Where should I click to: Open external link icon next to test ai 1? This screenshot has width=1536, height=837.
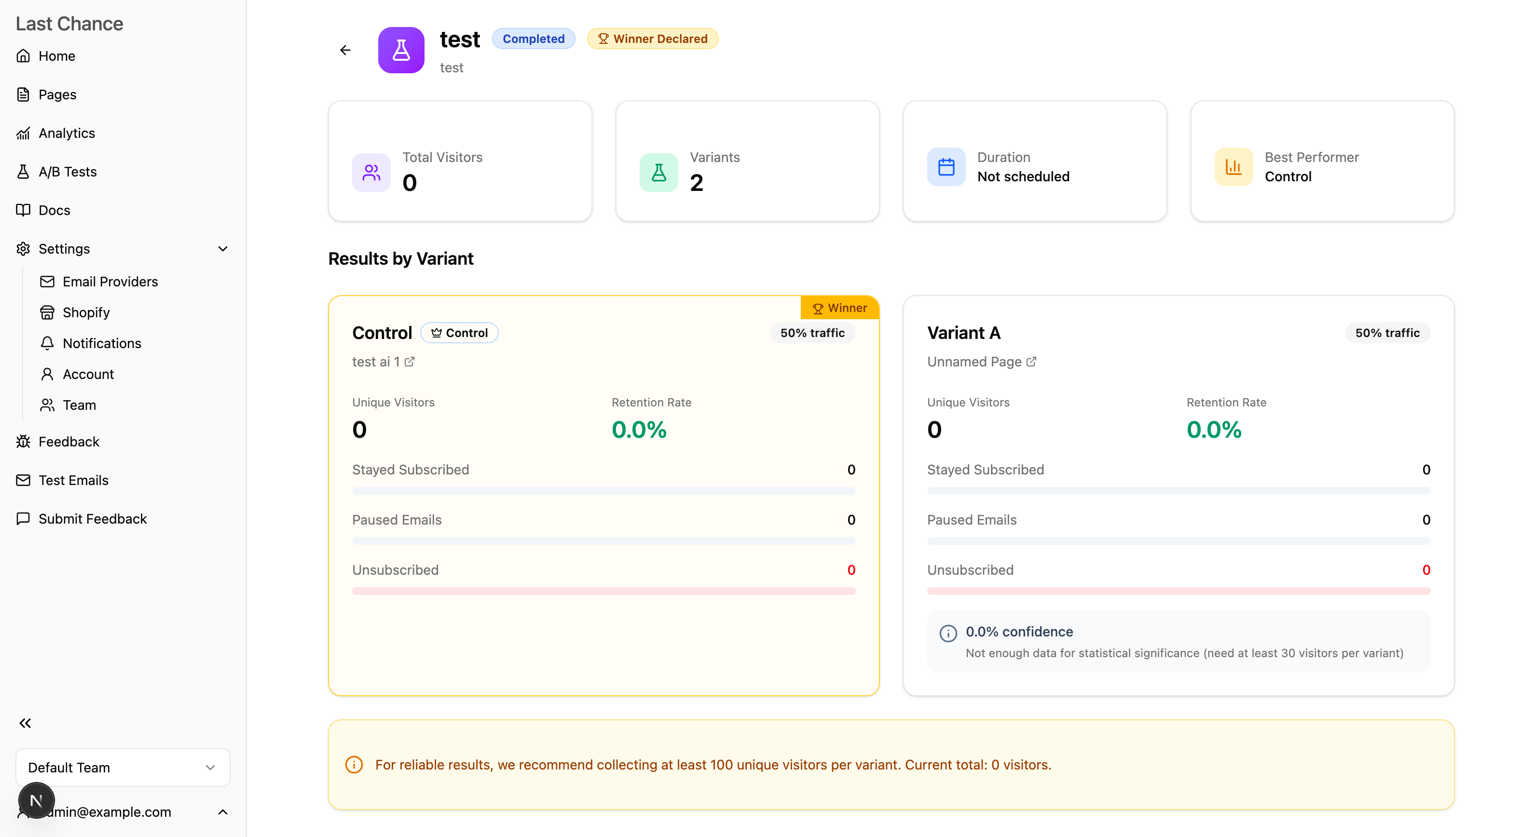410,362
